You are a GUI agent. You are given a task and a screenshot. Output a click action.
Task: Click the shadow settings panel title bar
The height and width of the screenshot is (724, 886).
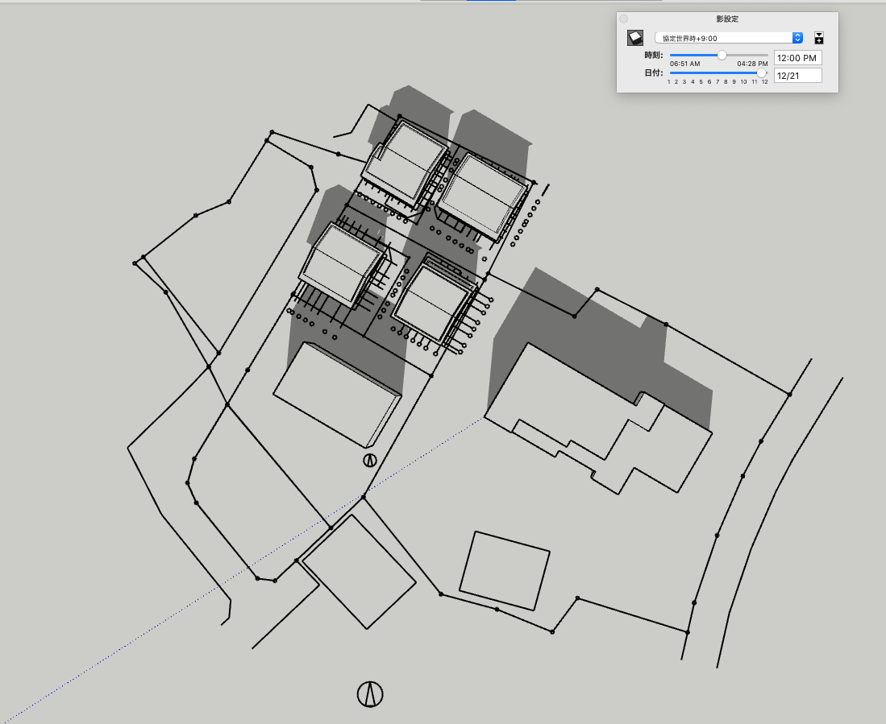727,19
